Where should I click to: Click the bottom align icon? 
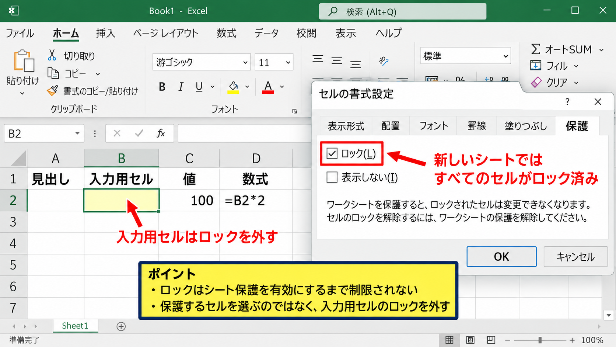pyautogui.click(x=356, y=64)
